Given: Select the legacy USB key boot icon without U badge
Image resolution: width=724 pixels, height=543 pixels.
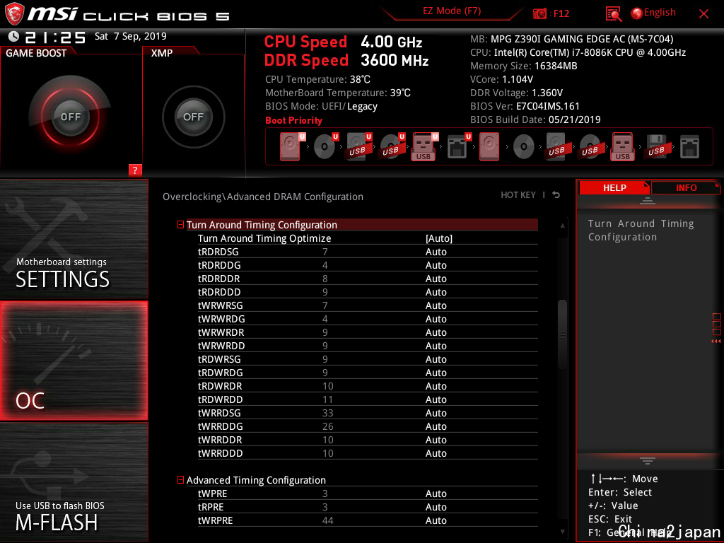Looking at the screenshot, I should click(x=622, y=146).
